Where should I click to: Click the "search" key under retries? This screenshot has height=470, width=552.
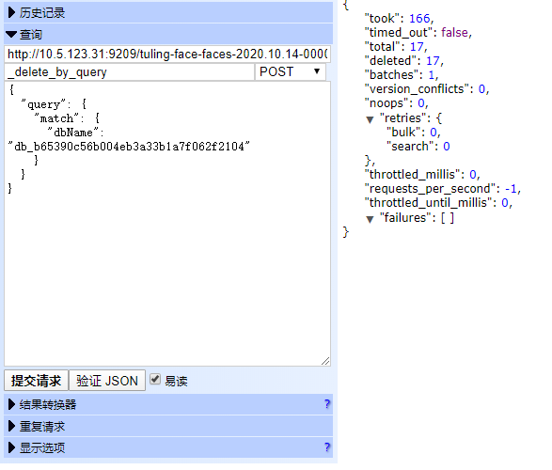point(410,146)
